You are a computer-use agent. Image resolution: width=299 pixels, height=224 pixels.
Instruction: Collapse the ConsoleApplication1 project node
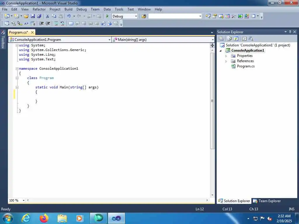tap(221, 51)
